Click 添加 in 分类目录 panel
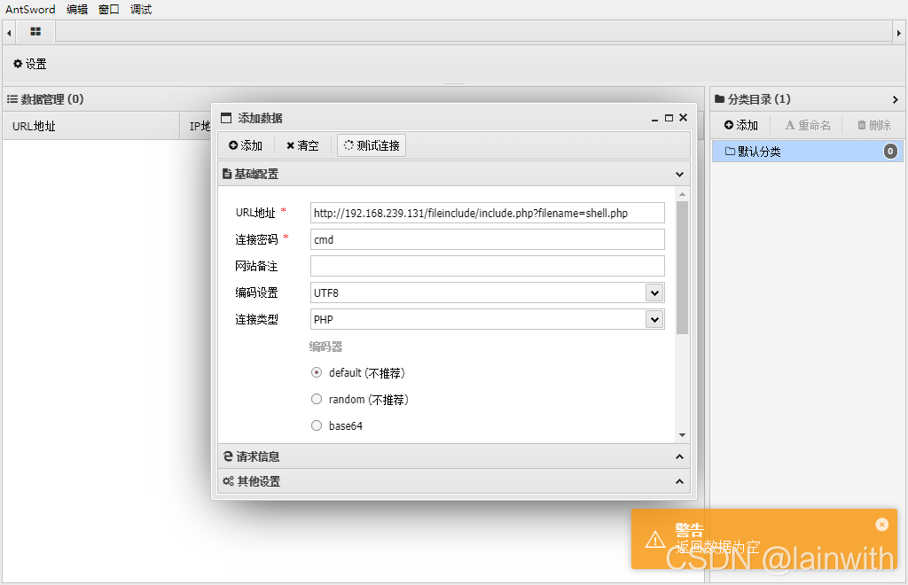This screenshot has width=908, height=585. tap(741, 125)
